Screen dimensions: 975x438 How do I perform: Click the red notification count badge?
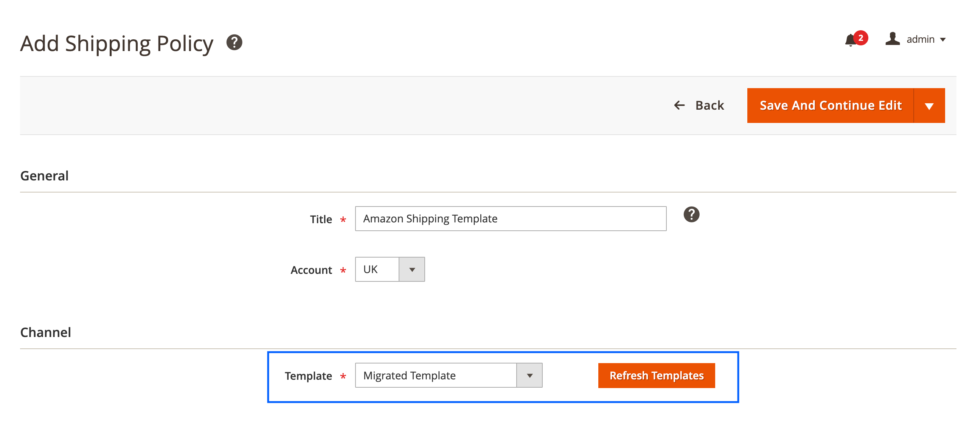point(861,37)
